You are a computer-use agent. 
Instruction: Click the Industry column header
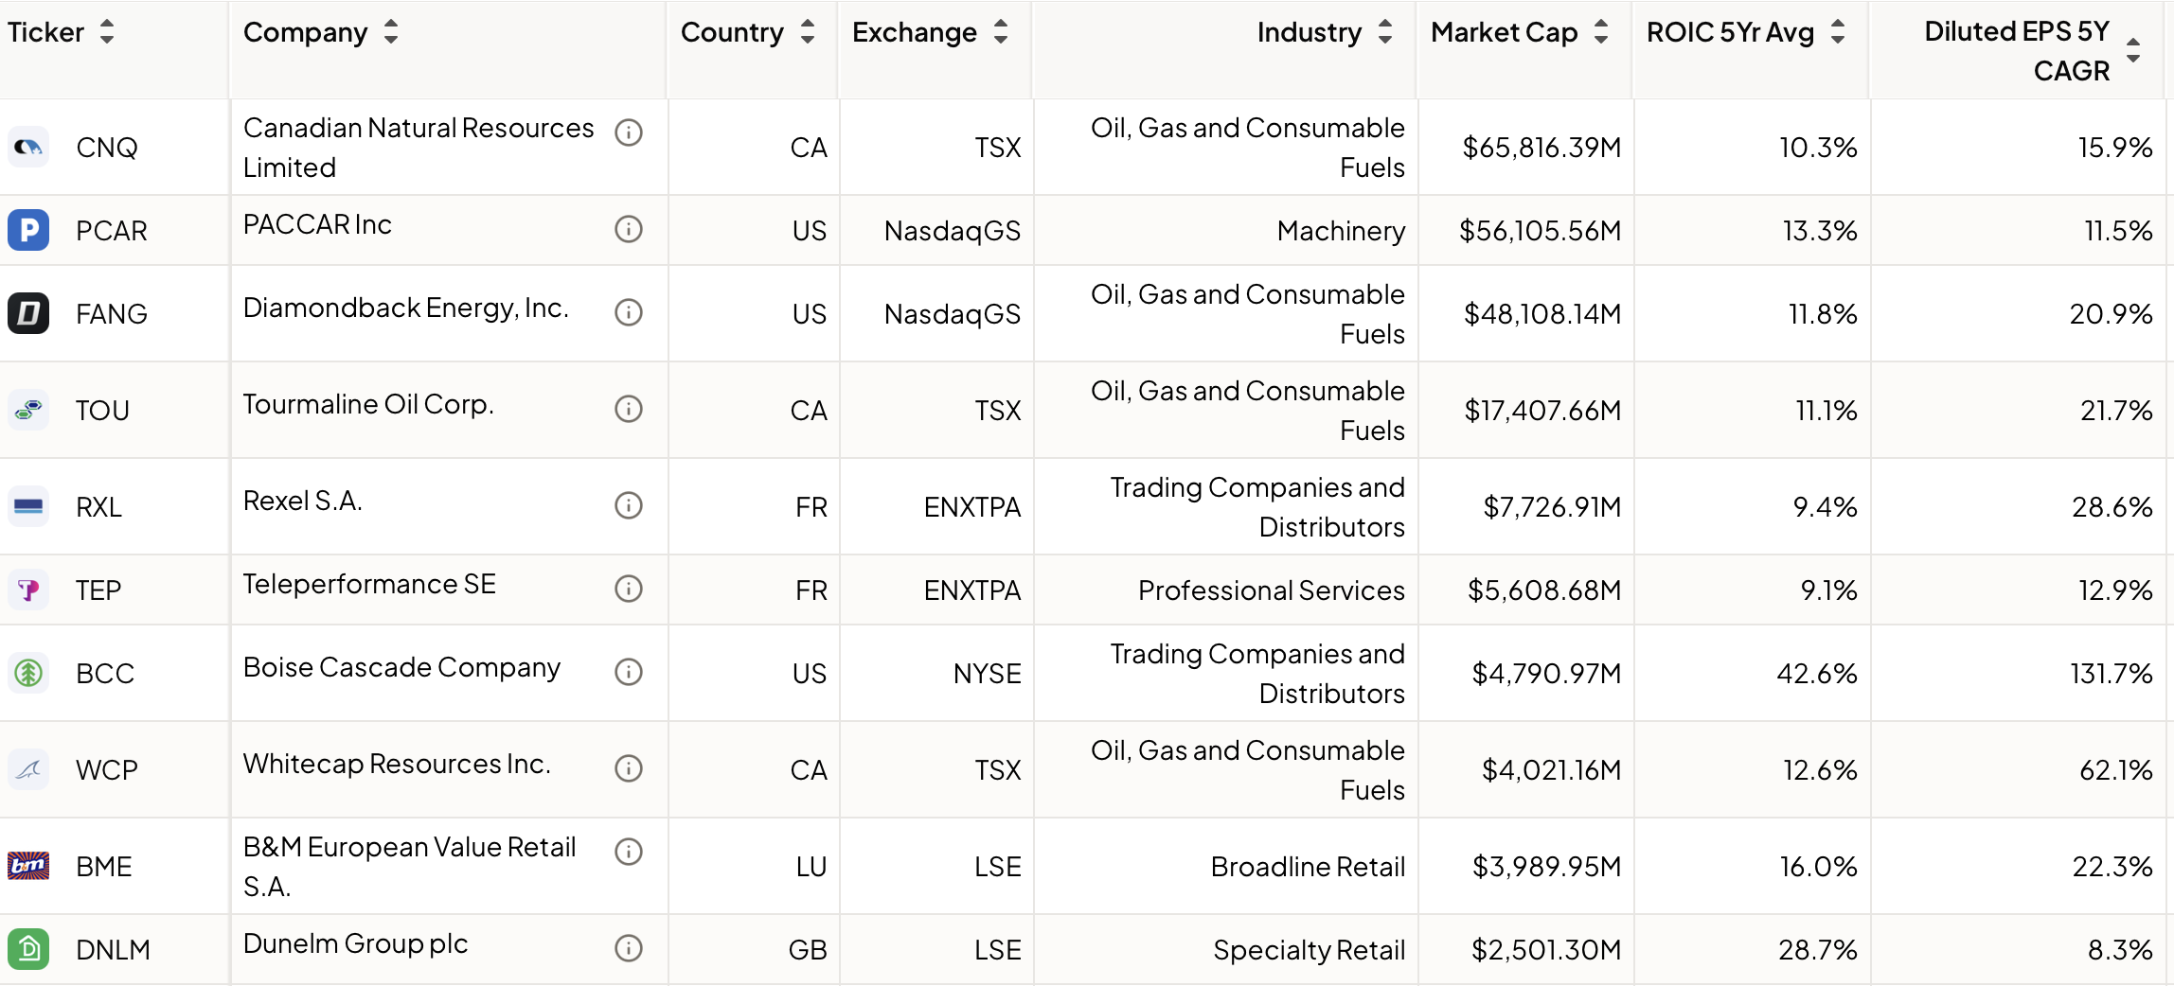click(1309, 32)
